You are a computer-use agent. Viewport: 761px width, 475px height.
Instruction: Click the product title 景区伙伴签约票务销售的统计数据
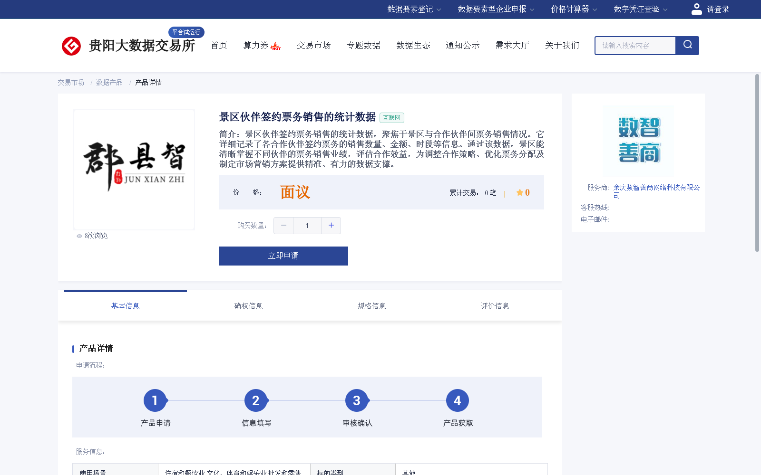297,117
